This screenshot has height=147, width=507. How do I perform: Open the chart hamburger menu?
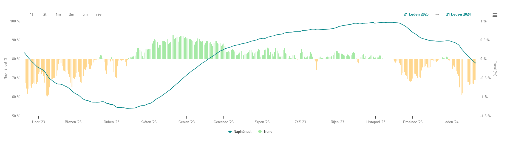point(495,15)
